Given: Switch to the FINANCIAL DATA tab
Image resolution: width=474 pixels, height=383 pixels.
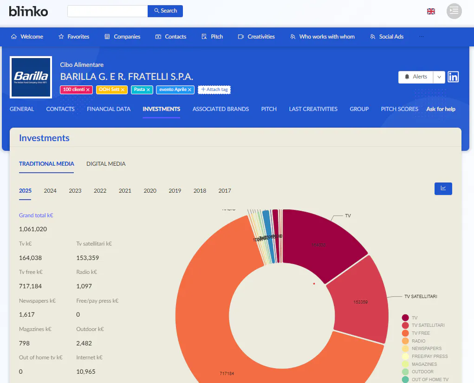Looking at the screenshot, I should pyautogui.click(x=109, y=109).
